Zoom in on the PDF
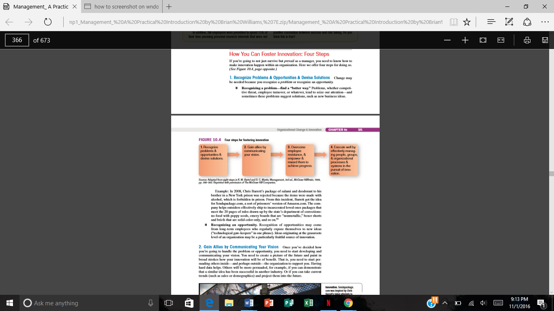The width and height of the screenshot is (554, 311). (465, 40)
